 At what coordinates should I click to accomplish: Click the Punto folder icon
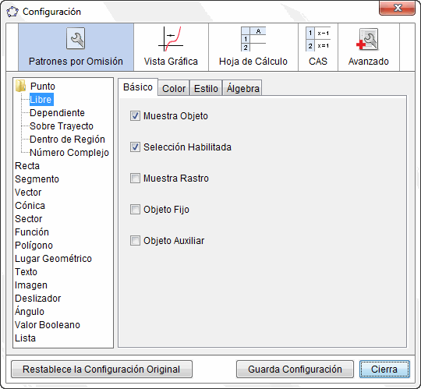click(21, 86)
